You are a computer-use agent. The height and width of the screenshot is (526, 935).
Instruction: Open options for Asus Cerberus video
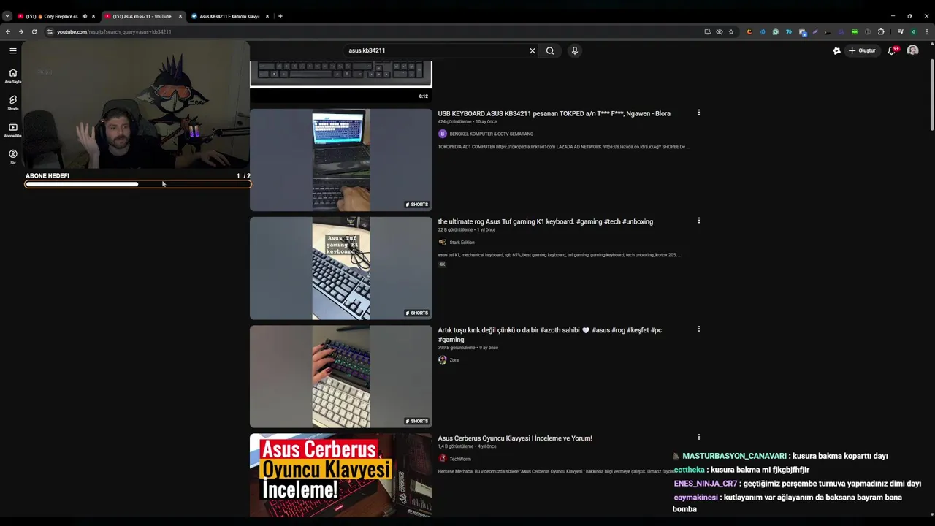coord(699,438)
